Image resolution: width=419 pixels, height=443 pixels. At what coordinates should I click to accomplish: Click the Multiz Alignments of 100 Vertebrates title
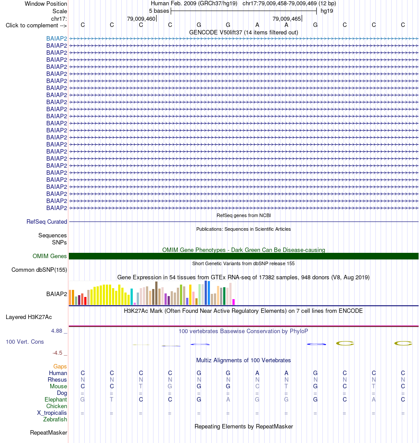tap(243, 360)
